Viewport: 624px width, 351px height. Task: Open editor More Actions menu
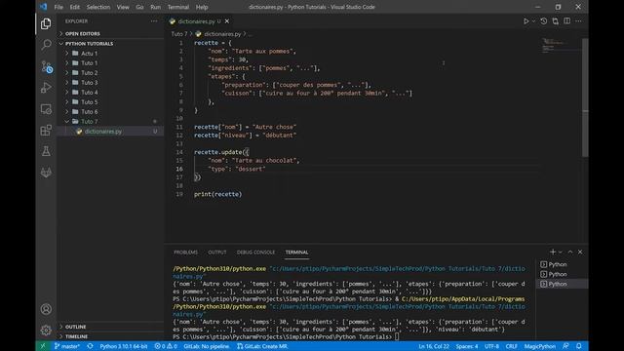point(578,21)
